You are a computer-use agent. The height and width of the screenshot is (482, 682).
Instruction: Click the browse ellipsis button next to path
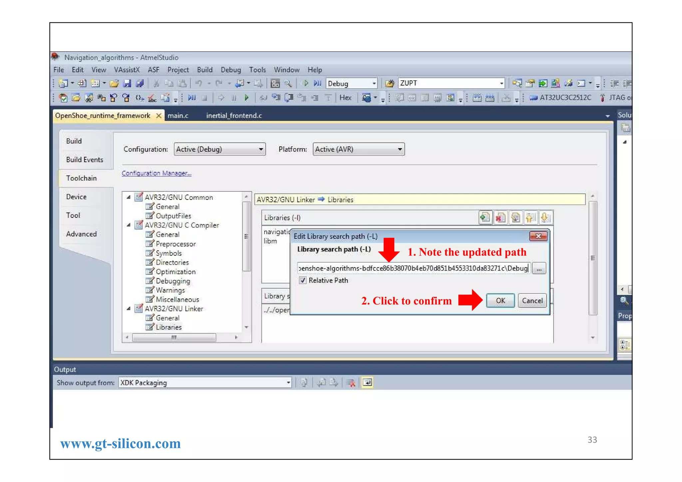[x=539, y=268]
